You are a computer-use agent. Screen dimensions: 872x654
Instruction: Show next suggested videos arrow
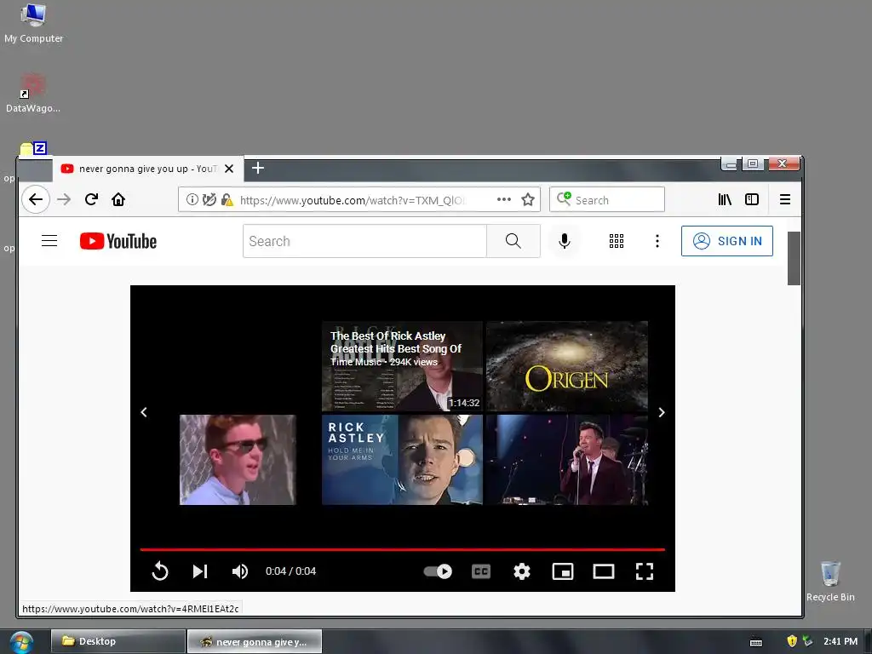coord(661,412)
